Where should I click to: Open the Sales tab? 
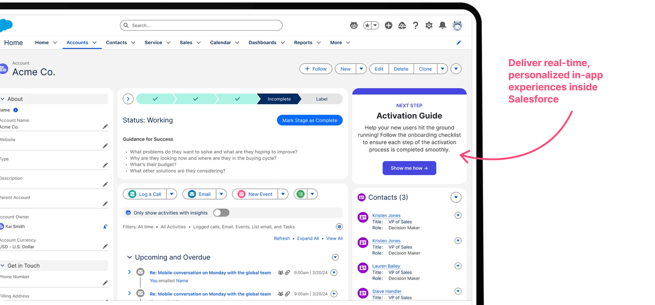[x=186, y=43]
